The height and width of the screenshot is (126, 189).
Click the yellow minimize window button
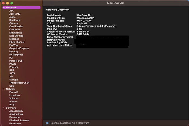coord(8,3)
